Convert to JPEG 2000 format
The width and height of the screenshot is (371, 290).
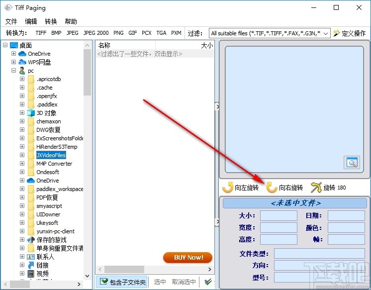(x=96, y=33)
